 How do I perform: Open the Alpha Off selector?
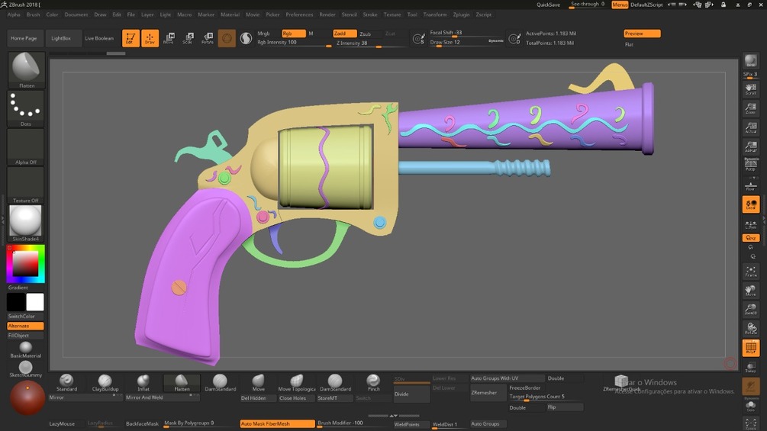tap(26, 146)
